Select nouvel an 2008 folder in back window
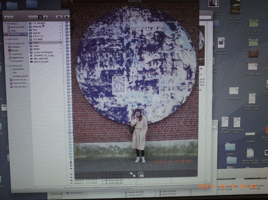 (134, 192)
